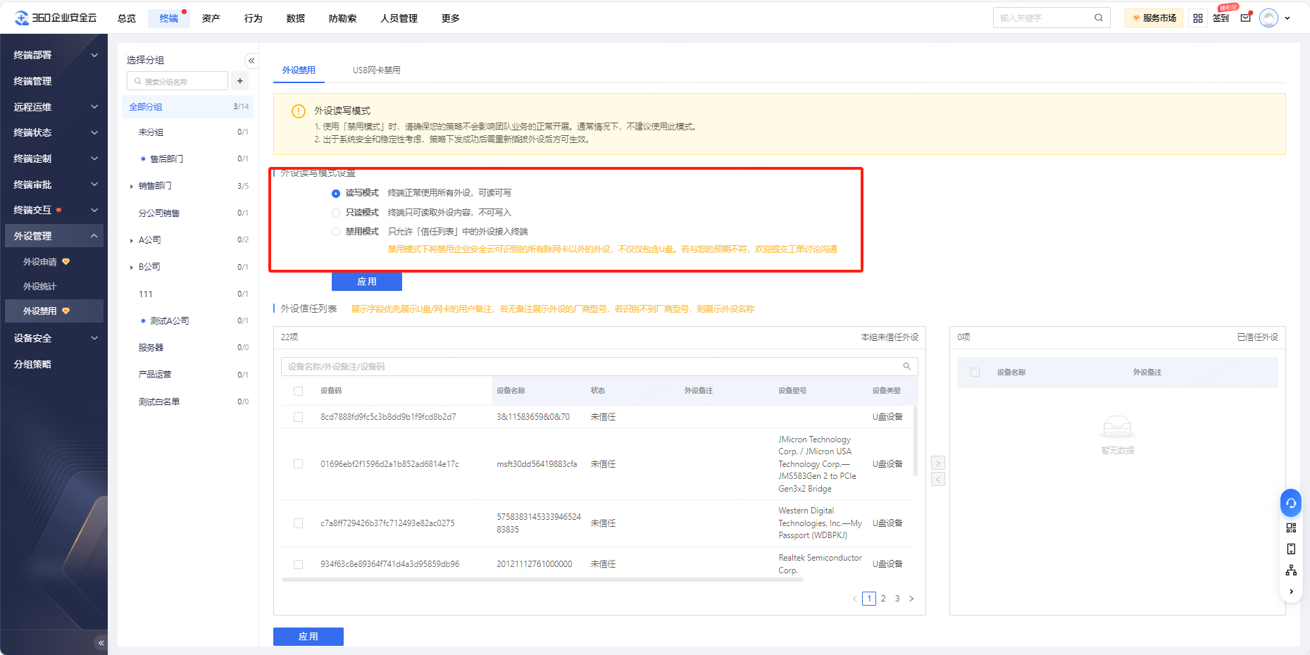Check the box for device 8cd7888fd9fc5c3b8dd9b1f9fcd8b2d7
The width and height of the screenshot is (1310, 655).
pos(298,417)
